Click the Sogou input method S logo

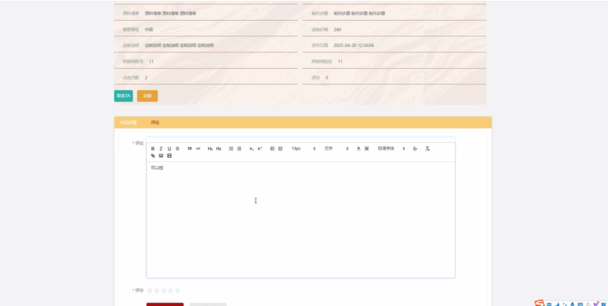point(539,303)
